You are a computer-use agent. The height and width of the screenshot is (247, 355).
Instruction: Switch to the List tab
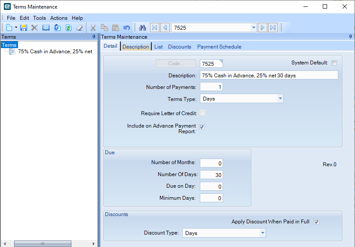(159, 46)
